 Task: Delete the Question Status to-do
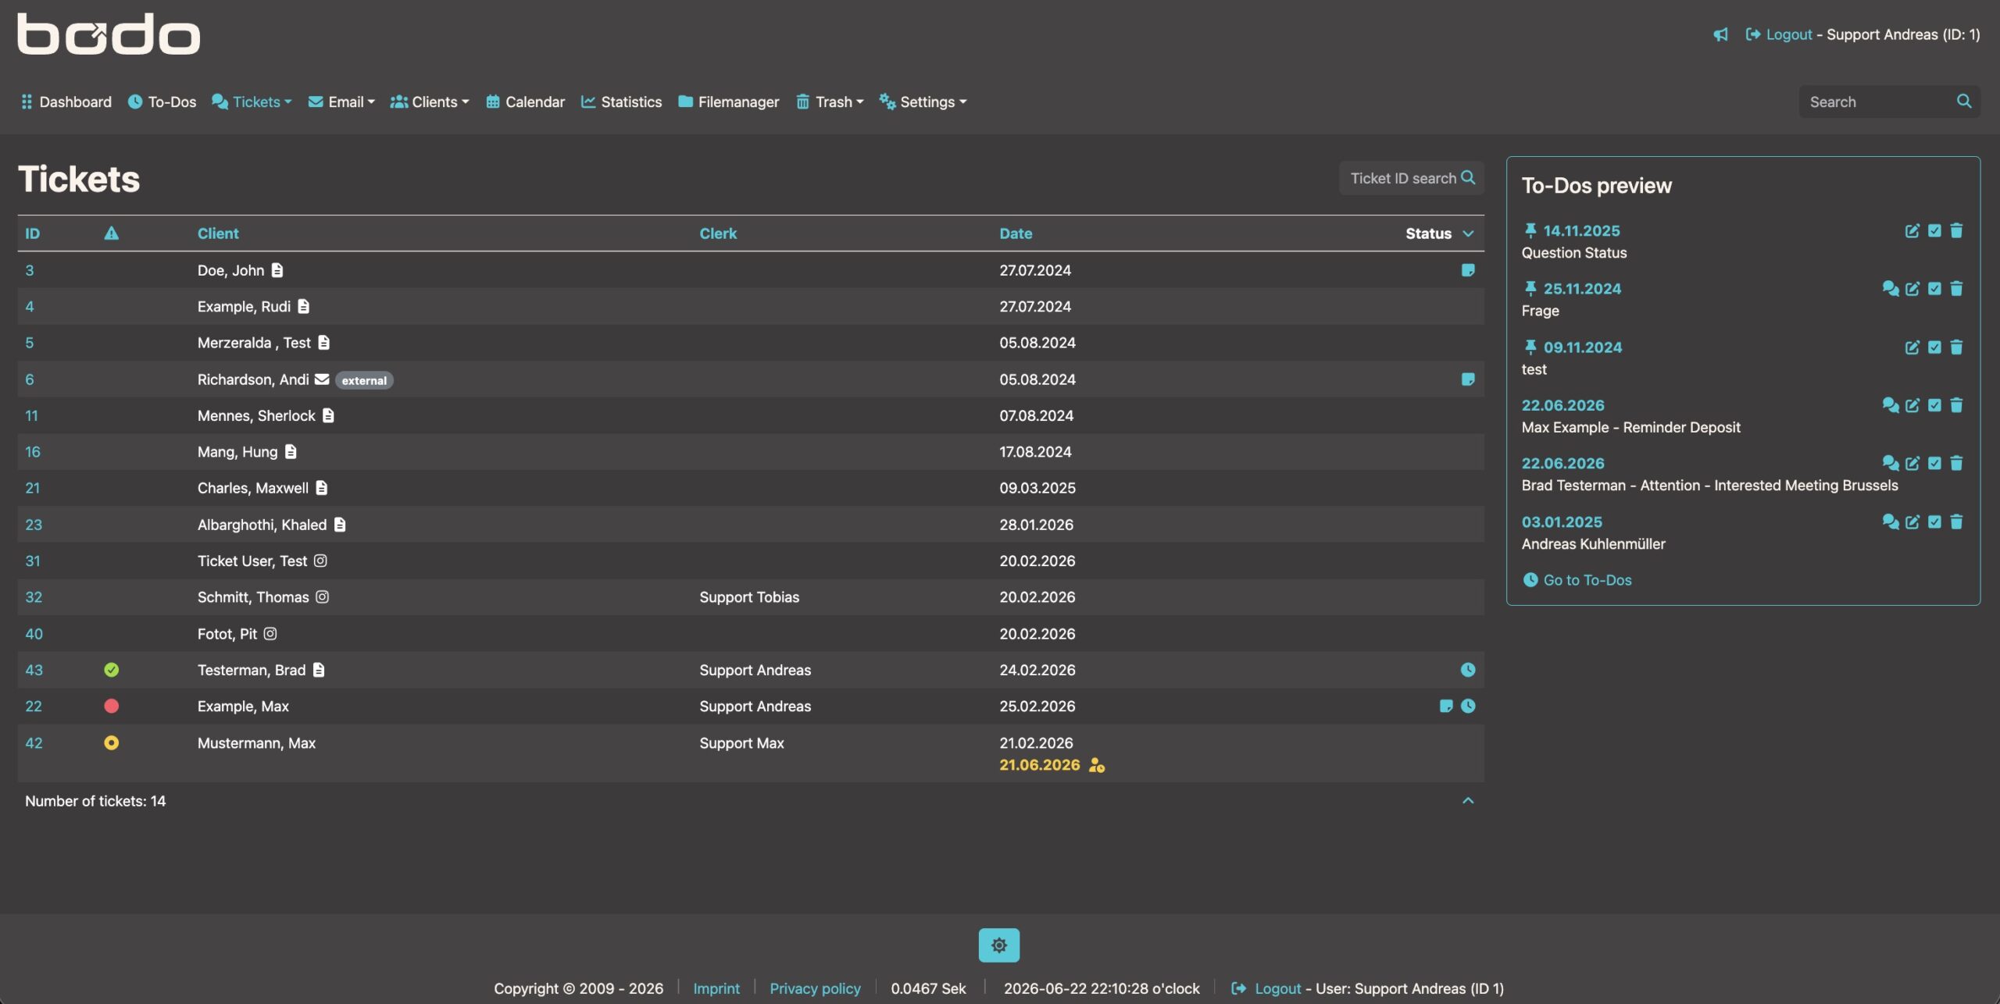click(x=1956, y=230)
